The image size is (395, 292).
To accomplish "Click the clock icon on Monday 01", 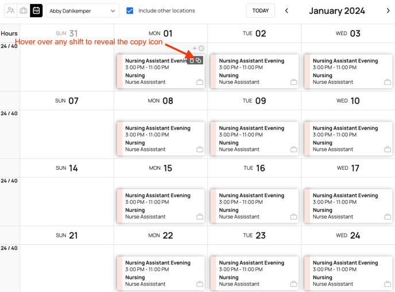I will click(x=202, y=49).
